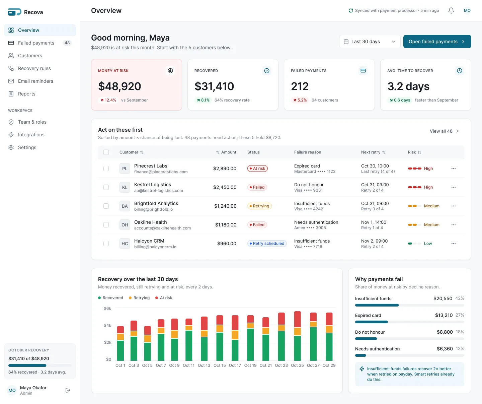Click the checkmark icon on Recovered card

pos(267,71)
